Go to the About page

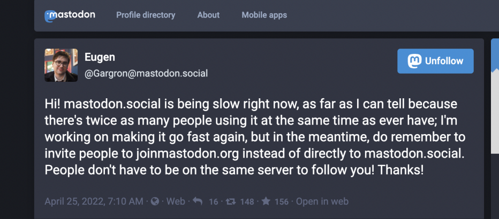(208, 15)
